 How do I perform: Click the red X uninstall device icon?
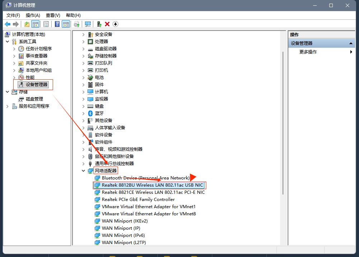107,24
